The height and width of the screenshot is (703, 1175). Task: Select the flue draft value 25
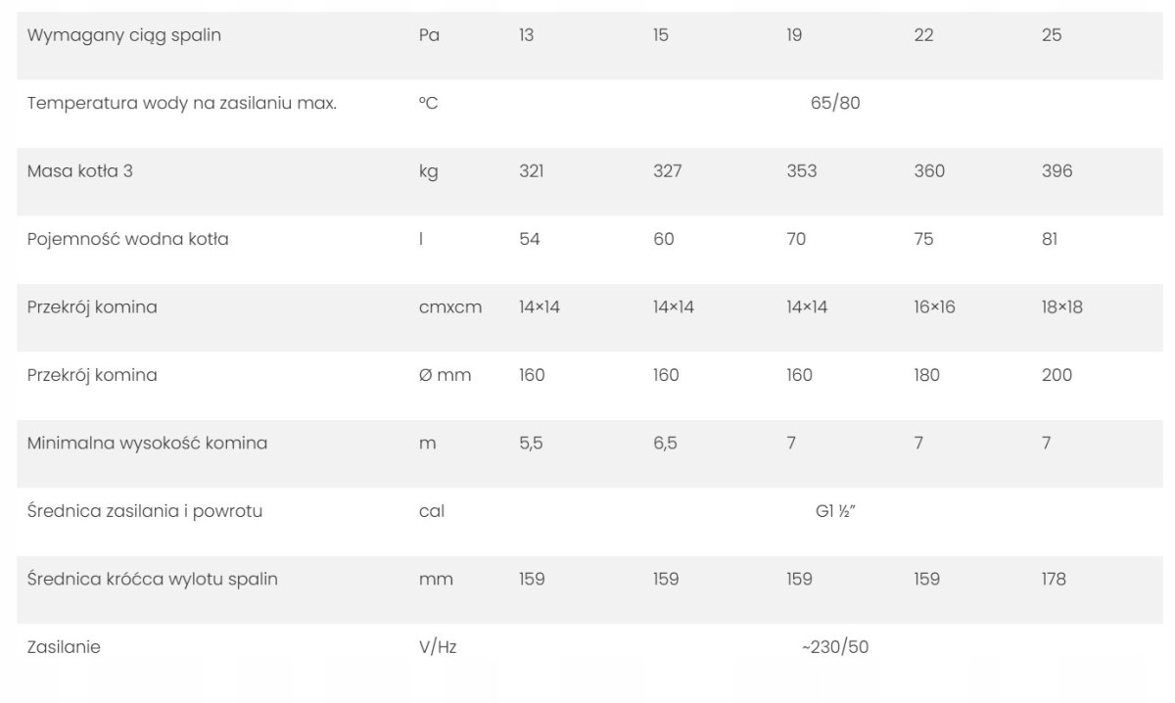(1052, 35)
